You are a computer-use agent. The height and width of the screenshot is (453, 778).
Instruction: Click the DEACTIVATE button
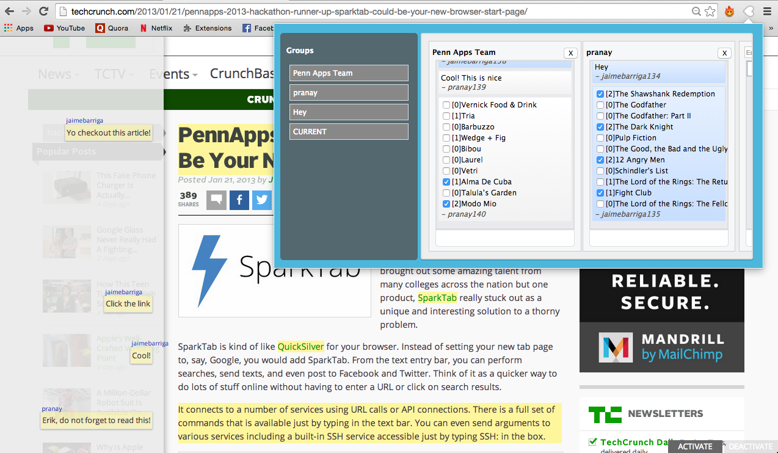tap(751, 446)
